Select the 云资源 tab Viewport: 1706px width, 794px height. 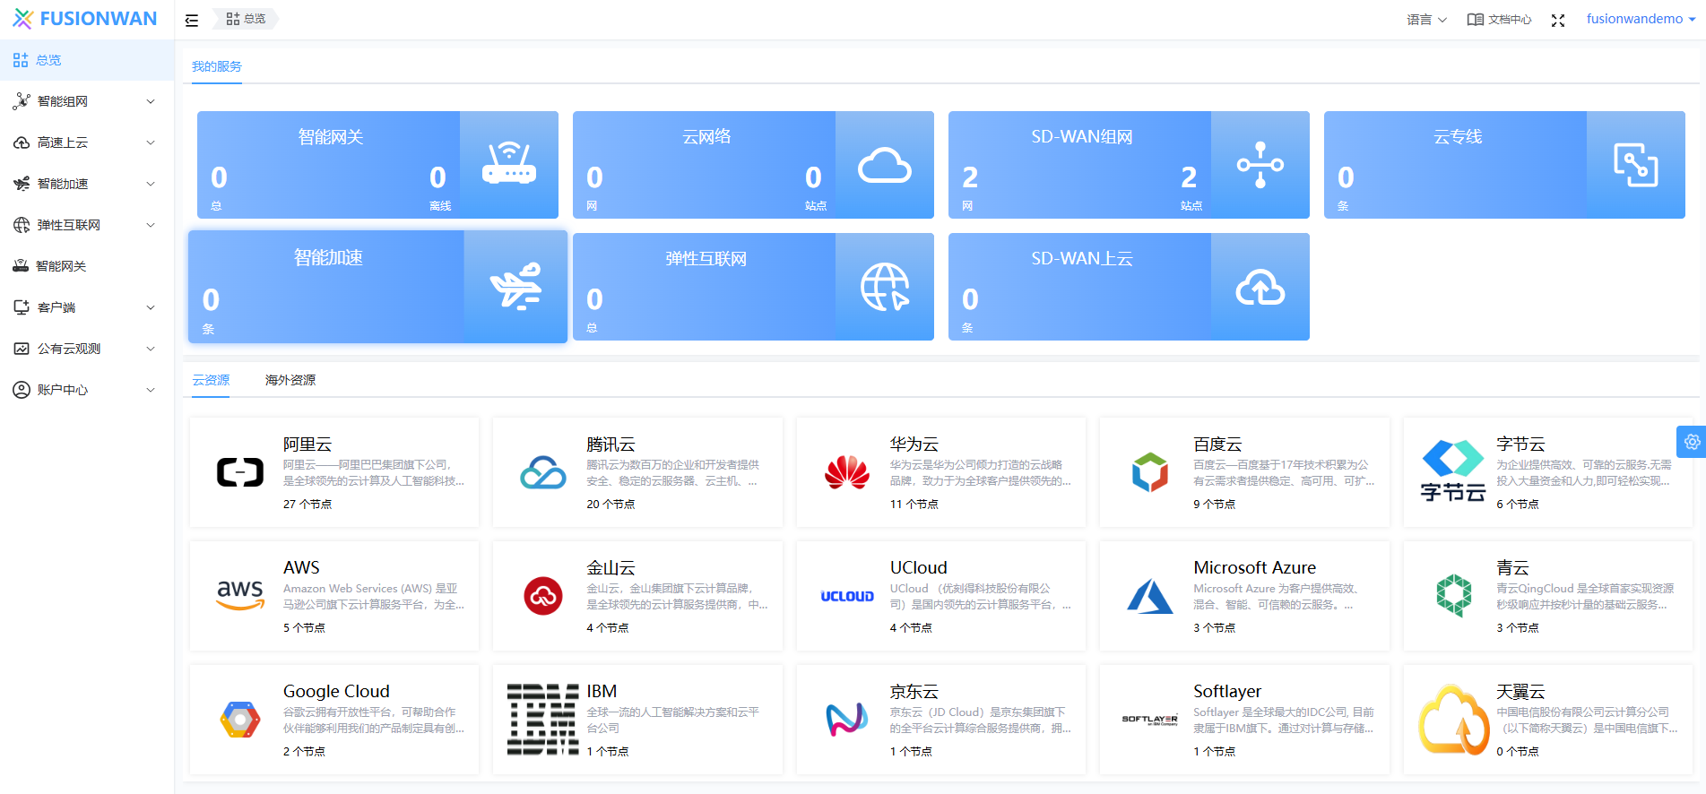click(x=211, y=380)
